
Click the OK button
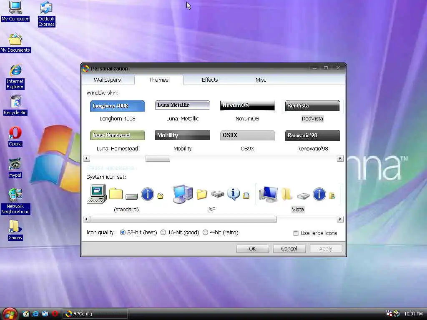coord(252,248)
